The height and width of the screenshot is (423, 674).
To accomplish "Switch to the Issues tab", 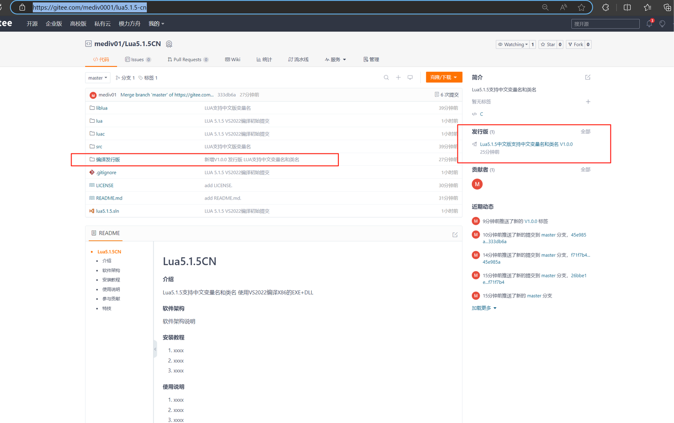I will [138, 59].
